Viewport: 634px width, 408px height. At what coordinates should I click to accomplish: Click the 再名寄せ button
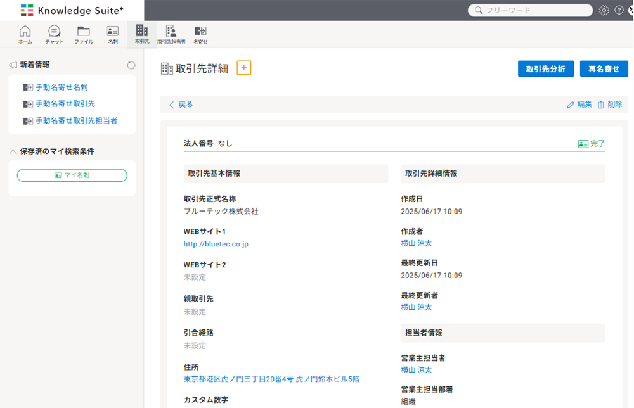tap(604, 69)
